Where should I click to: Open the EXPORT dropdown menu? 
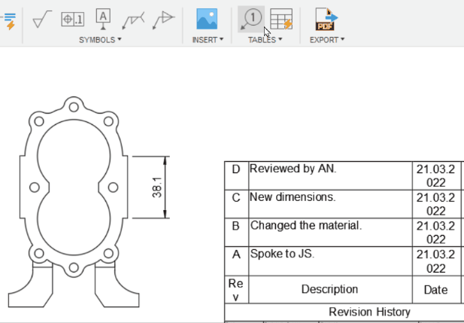[327, 40]
